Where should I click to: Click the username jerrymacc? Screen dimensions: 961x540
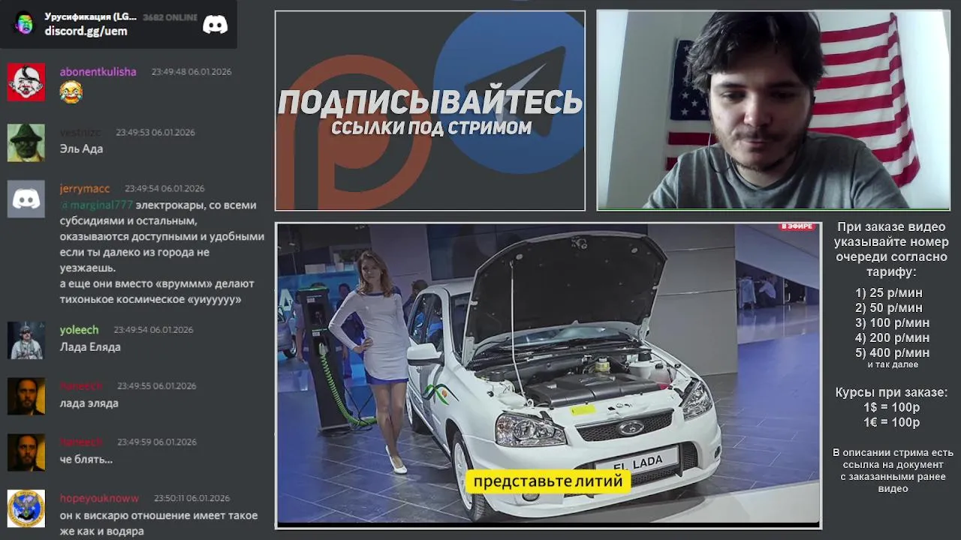[x=85, y=188]
